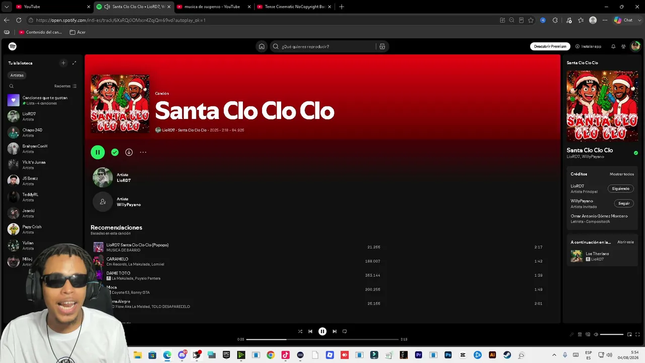Switch to the Tense Cinematic NoCopyright tab
The width and height of the screenshot is (645, 363).
pyautogui.click(x=293, y=7)
